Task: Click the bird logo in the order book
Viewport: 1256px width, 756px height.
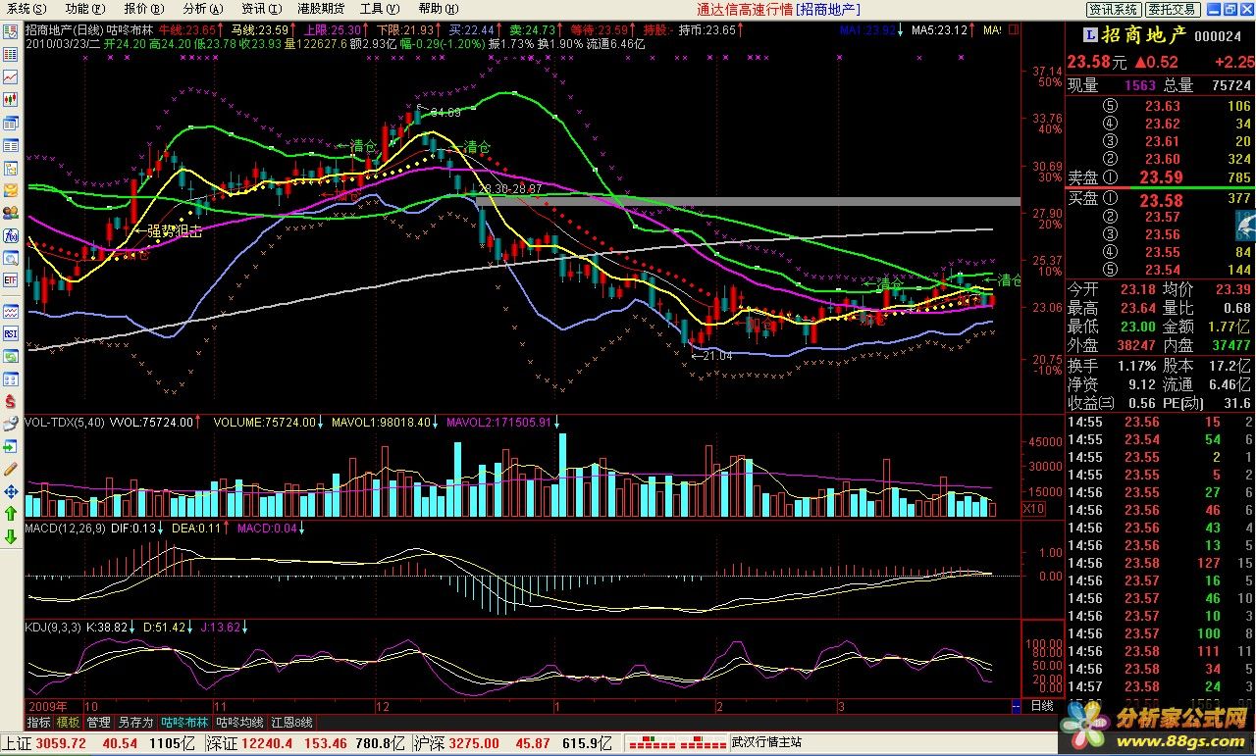Action: coord(1243,226)
